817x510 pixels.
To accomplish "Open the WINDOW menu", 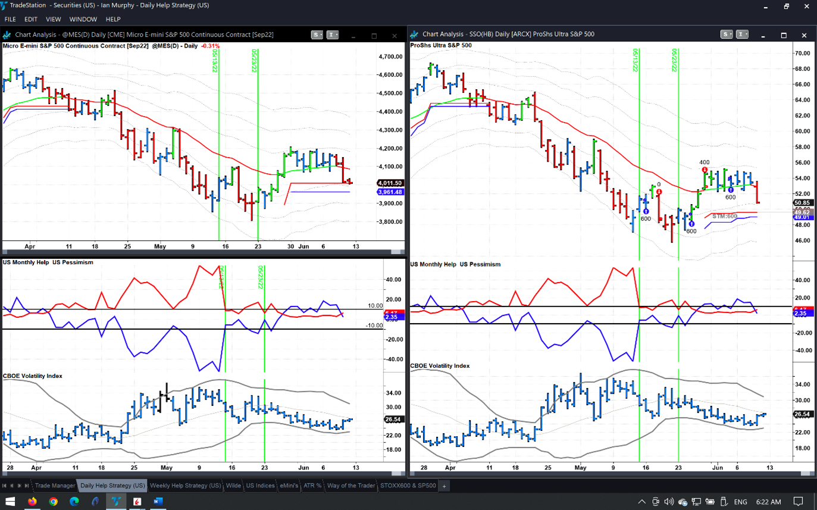I will click(83, 19).
